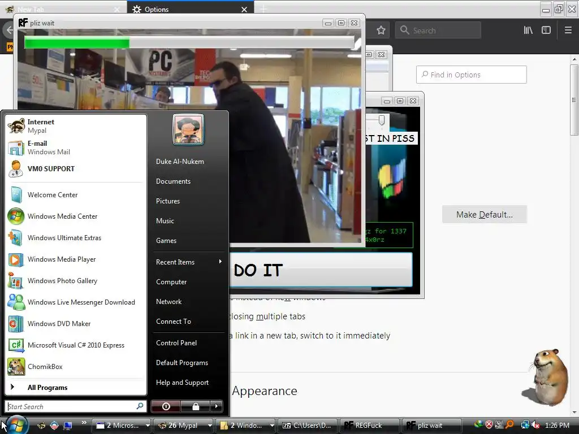The height and width of the screenshot is (434, 579).
Task: Click Show Desktop quick launch icon
Action: coord(68,426)
